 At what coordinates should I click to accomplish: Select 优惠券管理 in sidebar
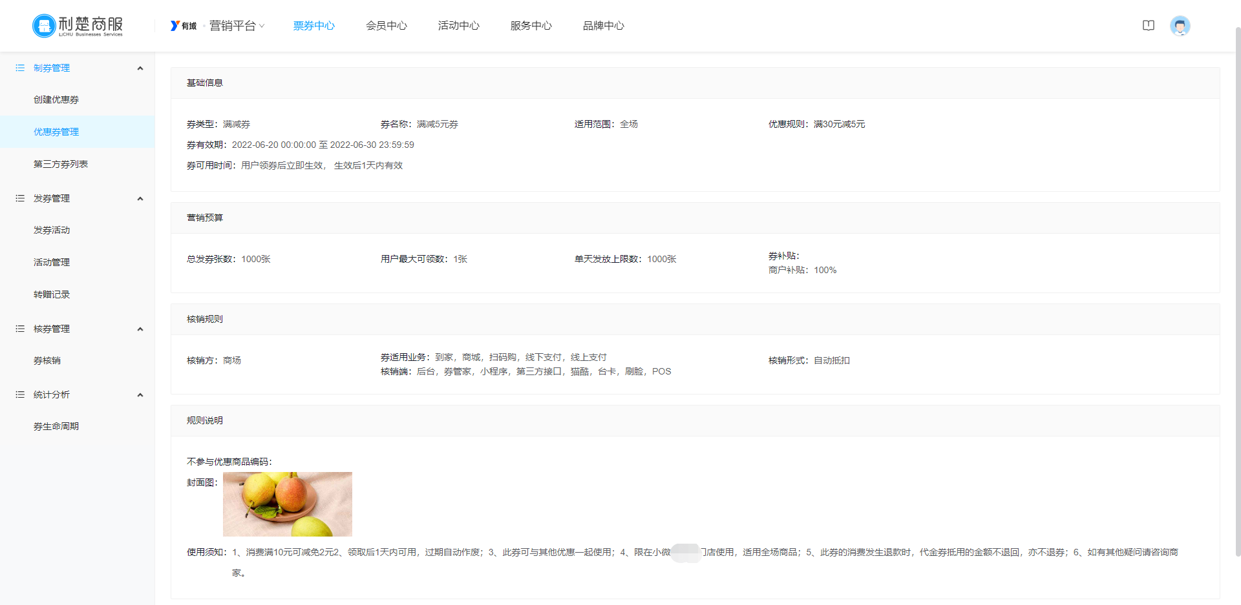tap(78, 132)
